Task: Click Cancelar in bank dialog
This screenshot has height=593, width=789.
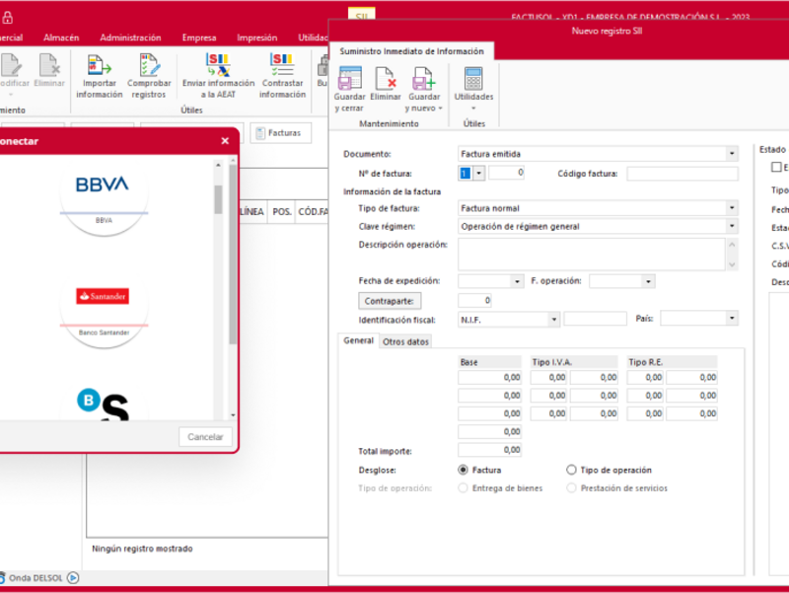Action: [205, 437]
